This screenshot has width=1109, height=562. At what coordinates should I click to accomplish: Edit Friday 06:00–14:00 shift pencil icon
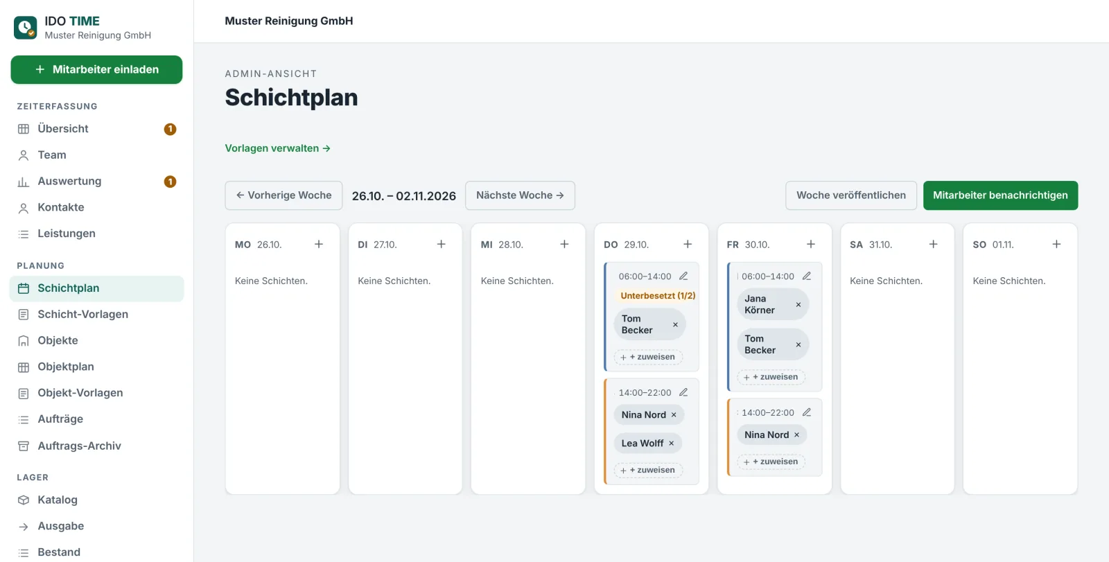(807, 276)
